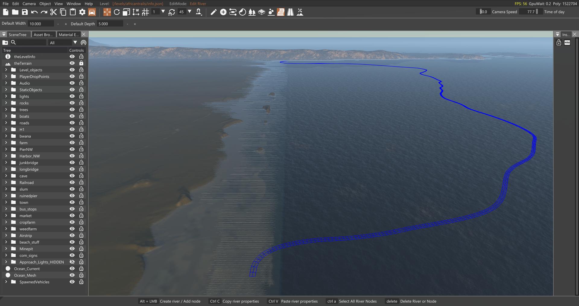Click the New level icon
The width and height of the screenshot is (579, 306).
pyautogui.click(x=5, y=12)
